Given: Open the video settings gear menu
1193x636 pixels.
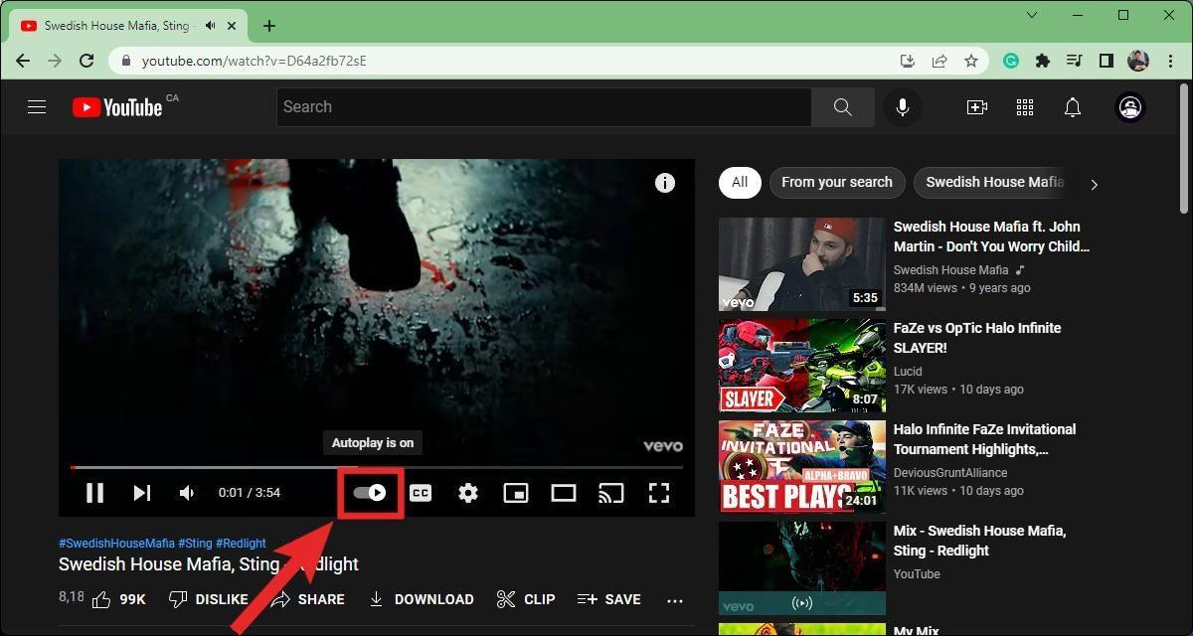Looking at the screenshot, I should coord(468,493).
